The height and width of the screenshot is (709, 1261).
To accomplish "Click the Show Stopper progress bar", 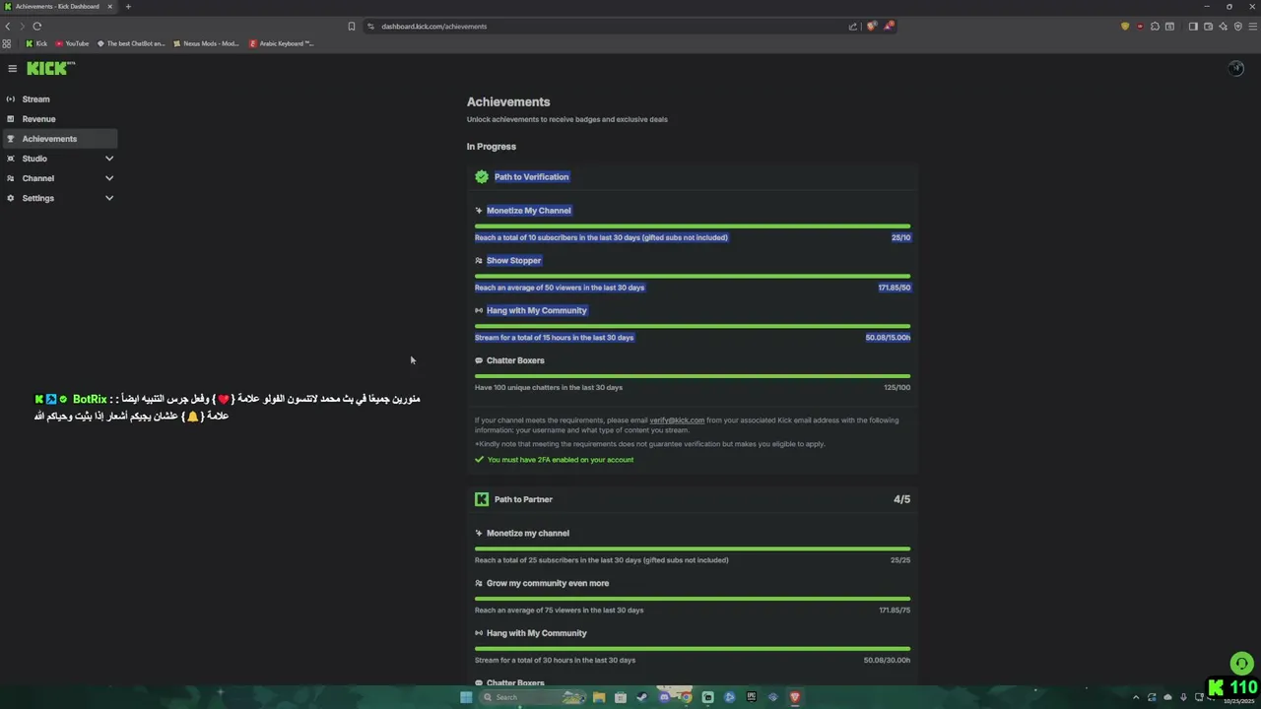I will click(x=693, y=277).
